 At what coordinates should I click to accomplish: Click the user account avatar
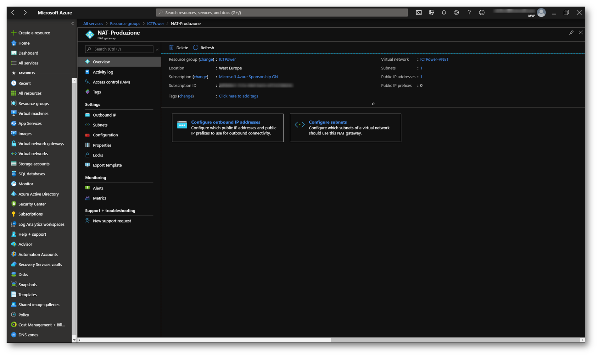pos(541,13)
